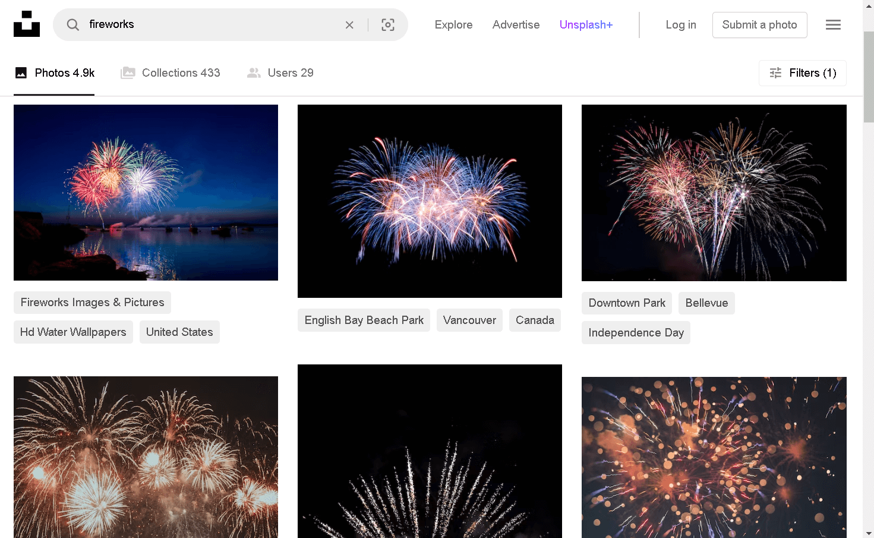
Task: Click the Unsplash+ link
Action: [586, 24]
